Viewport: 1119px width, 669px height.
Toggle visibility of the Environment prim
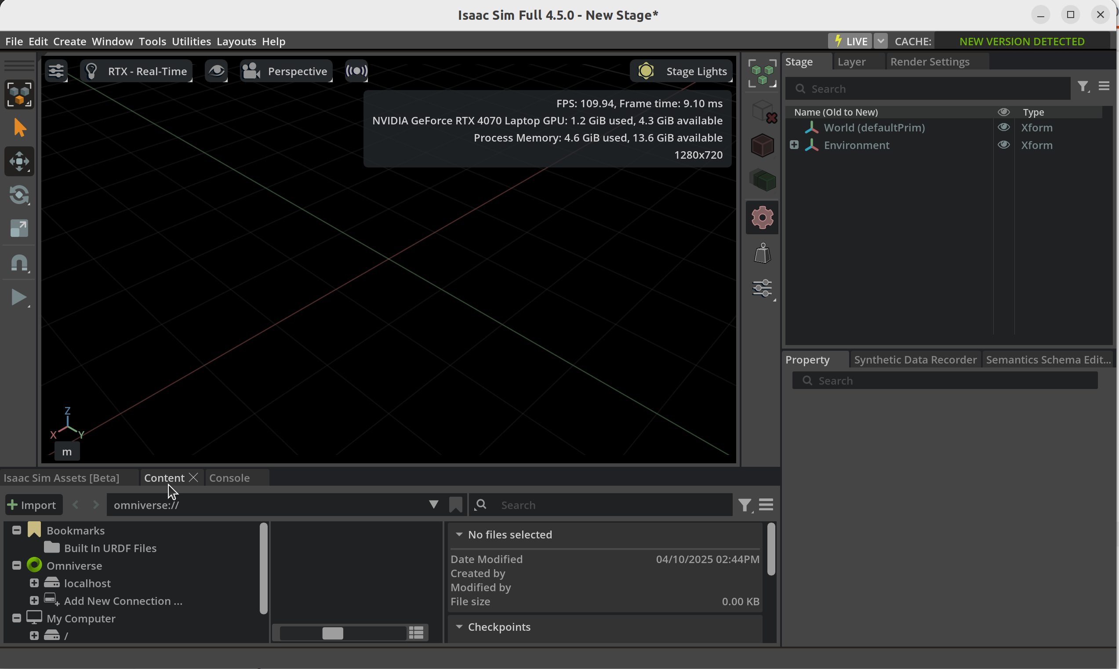pos(1004,145)
